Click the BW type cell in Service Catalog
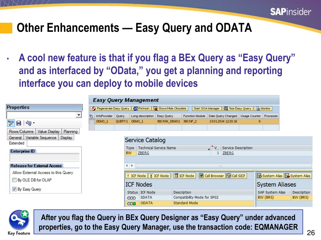Viewport: 321px width, 240px height. pos(130,153)
